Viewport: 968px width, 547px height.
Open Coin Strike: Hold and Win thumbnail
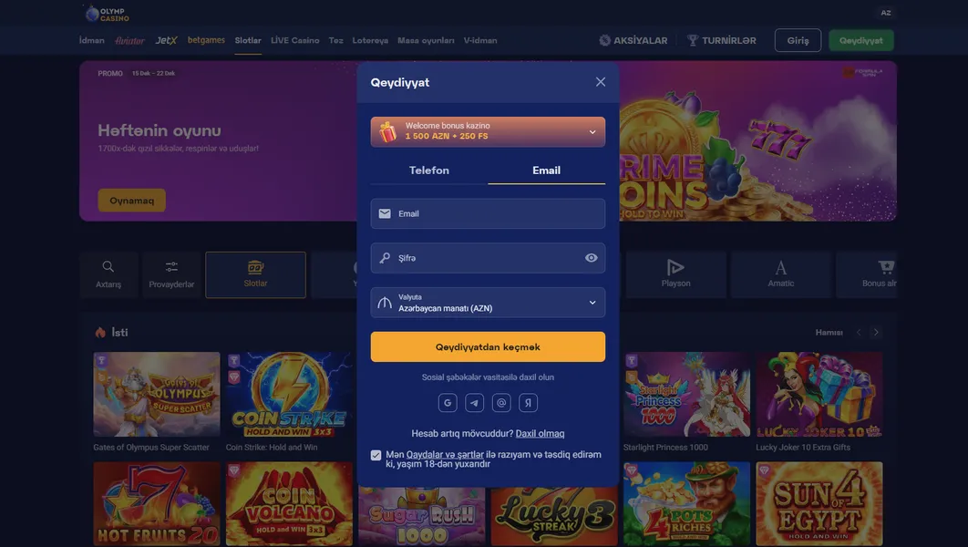[289, 394]
